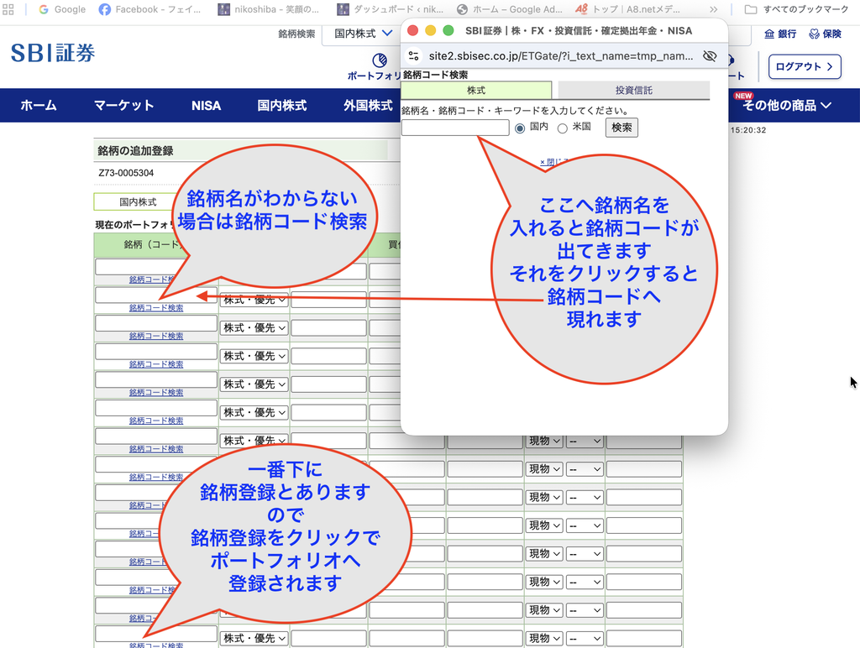Open the Facebook bookmark
The image size is (860, 648).
click(149, 9)
